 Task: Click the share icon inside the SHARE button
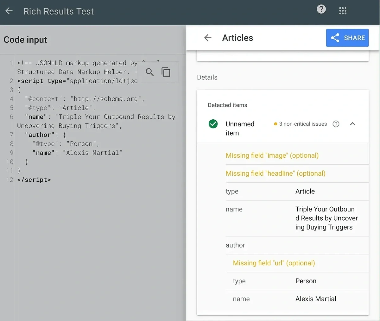point(335,38)
